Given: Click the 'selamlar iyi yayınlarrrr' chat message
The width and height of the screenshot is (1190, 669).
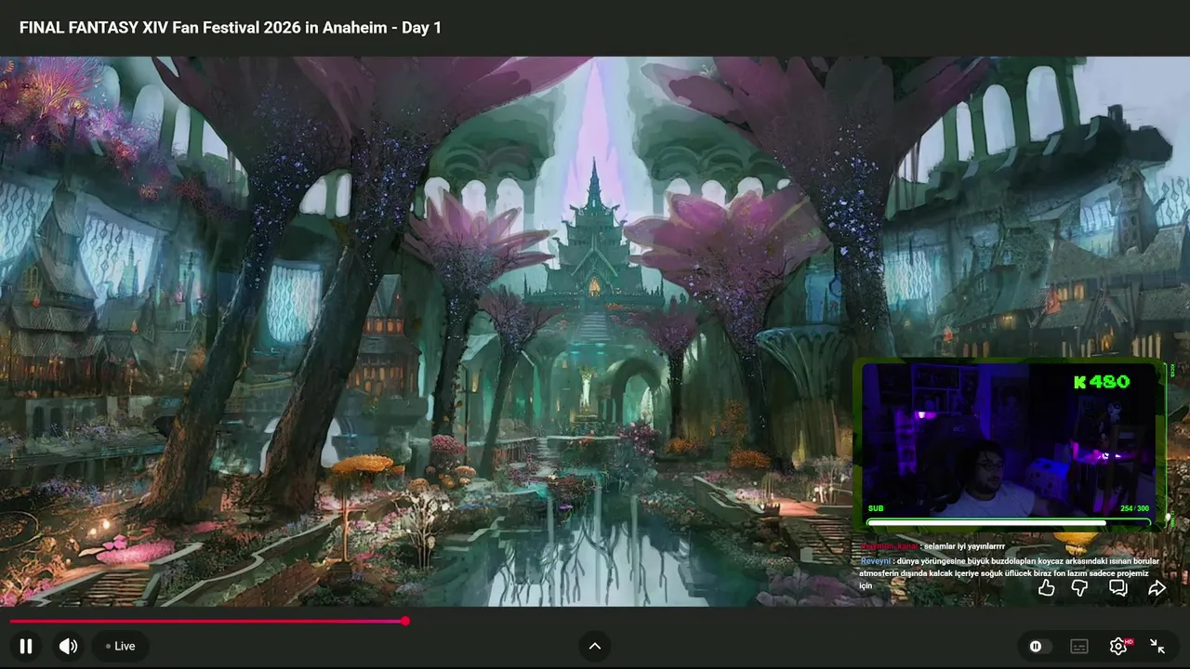Looking at the screenshot, I should click(965, 546).
